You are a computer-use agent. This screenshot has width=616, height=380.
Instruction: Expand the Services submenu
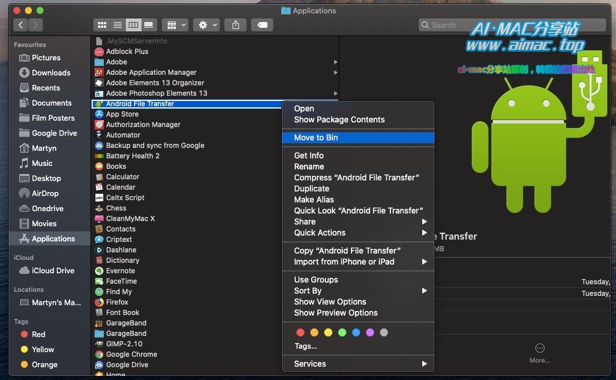(358, 364)
